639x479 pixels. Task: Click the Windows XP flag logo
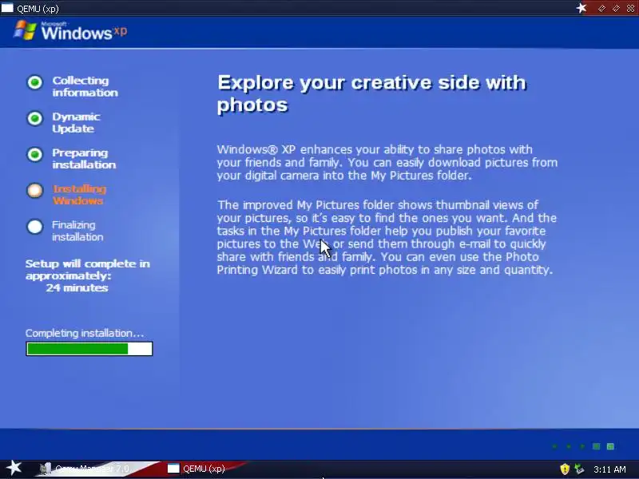pos(25,30)
